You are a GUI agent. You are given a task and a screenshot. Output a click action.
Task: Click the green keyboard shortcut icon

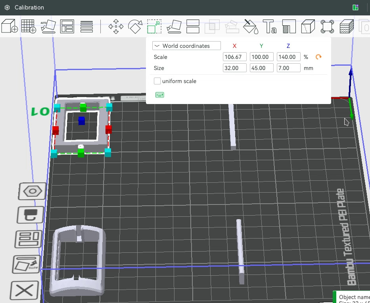pyautogui.click(x=160, y=95)
